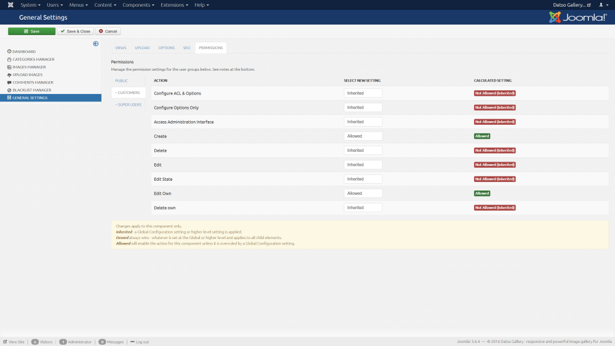Open the Edit Own setting dropdown

363,194
